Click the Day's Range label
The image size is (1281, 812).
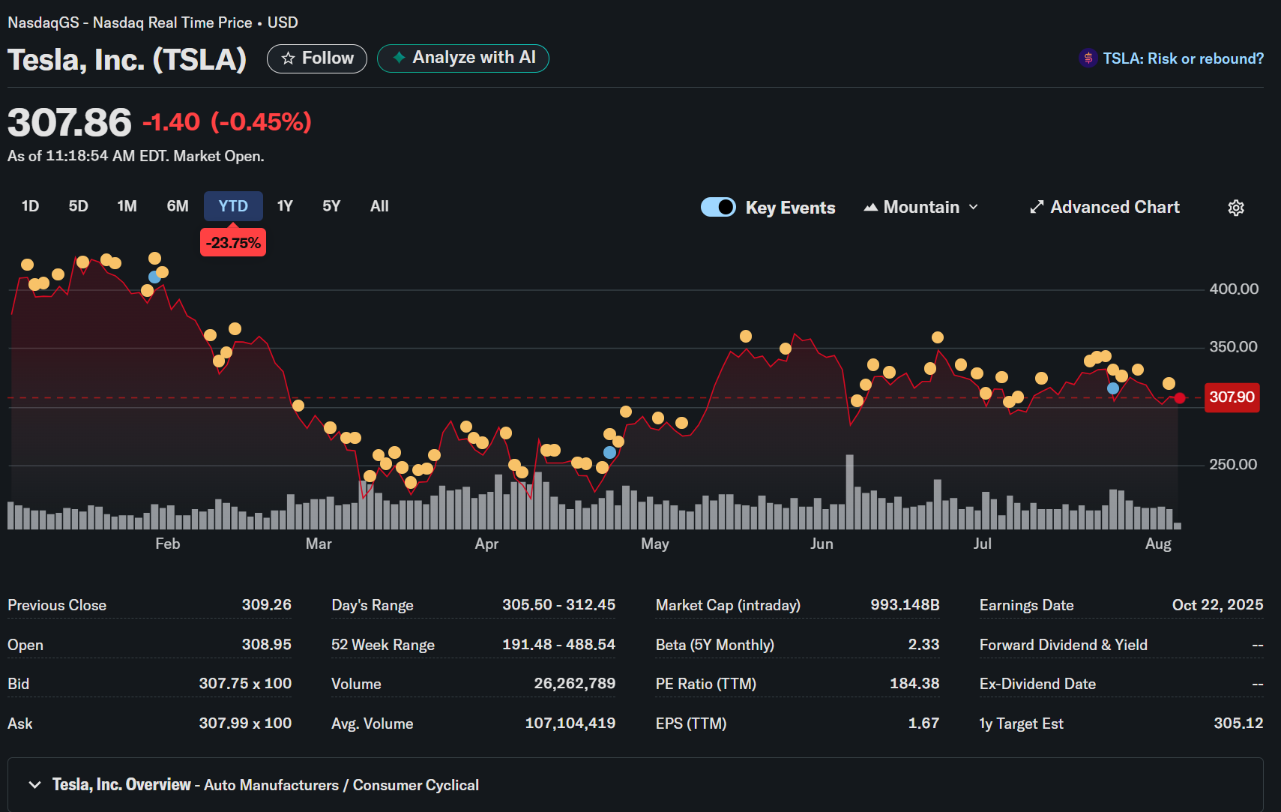(373, 605)
